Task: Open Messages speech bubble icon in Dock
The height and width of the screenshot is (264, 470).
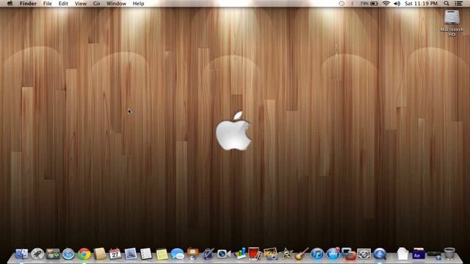Action: click(177, 254)
